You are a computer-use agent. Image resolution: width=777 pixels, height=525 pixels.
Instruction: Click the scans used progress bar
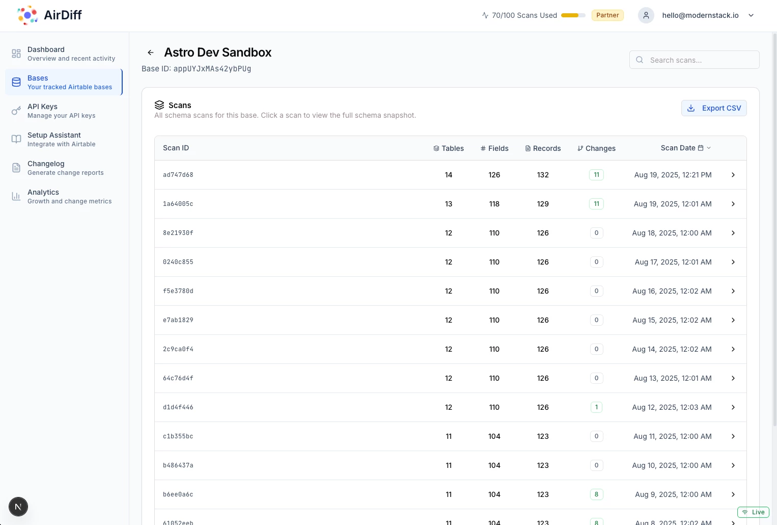click(573, 15)
